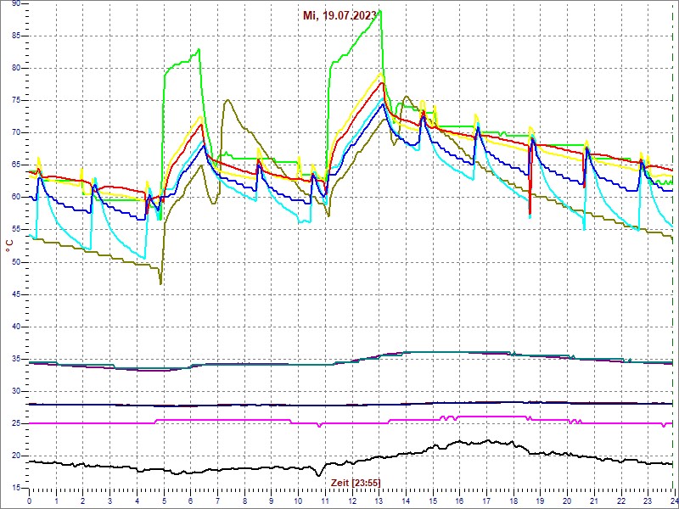Image resolution: width=679 pixels, height=509 pixels.
Task: Click hour 2 on the time axis
Action: pos(82,501)
